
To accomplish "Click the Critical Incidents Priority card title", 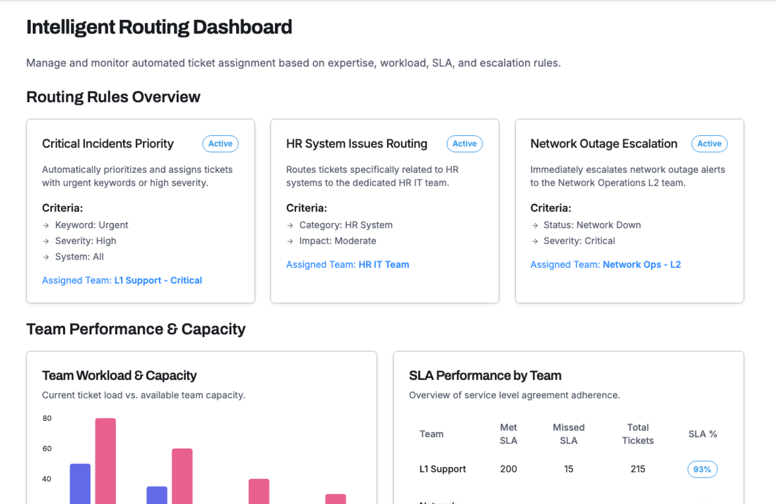I will click(108, 144).
